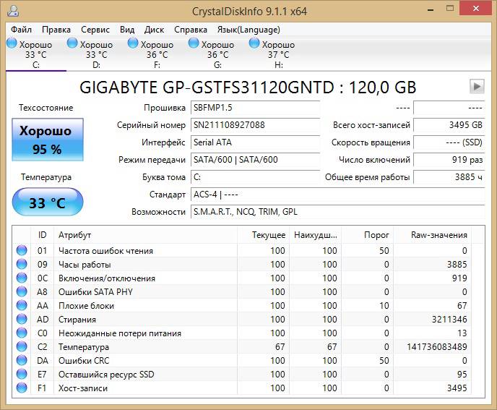
Task: Select drive F: health orb
Action: coord(134,44)
